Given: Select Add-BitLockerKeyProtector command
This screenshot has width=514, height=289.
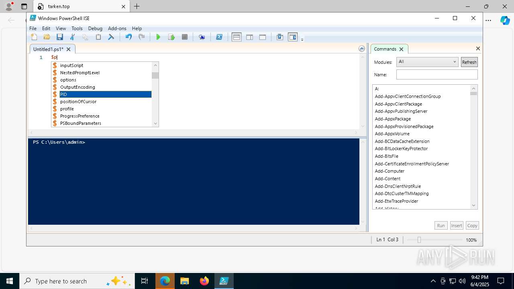Looking at the screenshot, I should click(x=401, y=149).
